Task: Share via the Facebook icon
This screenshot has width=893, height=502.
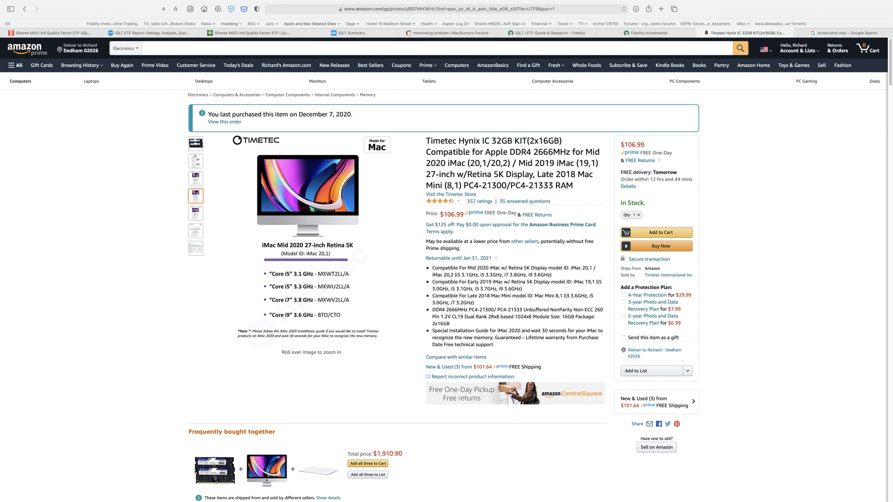Action: click(659, 424)
